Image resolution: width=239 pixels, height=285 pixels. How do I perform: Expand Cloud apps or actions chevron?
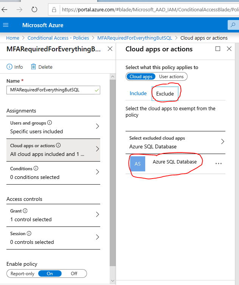click(98, 149)
